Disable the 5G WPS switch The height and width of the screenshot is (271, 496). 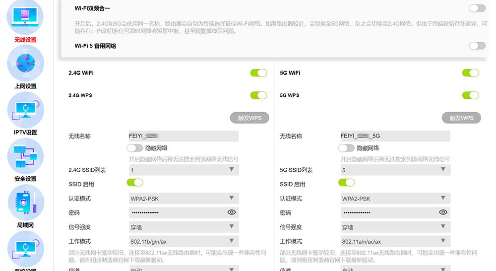pos(470,95)
